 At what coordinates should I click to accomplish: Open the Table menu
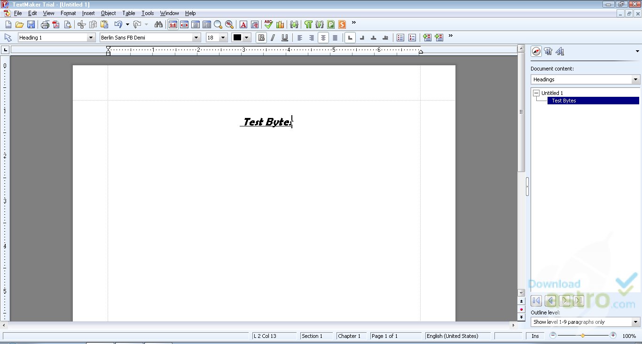point(129,13)
